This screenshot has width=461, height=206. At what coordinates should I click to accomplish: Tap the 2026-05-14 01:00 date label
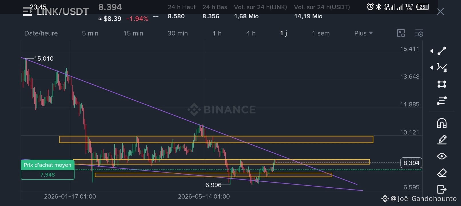point(204,197)
